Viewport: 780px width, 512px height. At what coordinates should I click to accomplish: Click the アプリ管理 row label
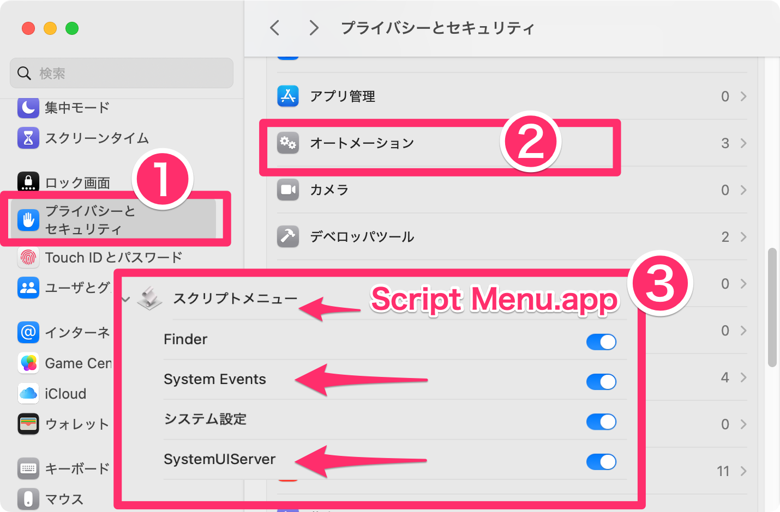click(x=343, y=96)
